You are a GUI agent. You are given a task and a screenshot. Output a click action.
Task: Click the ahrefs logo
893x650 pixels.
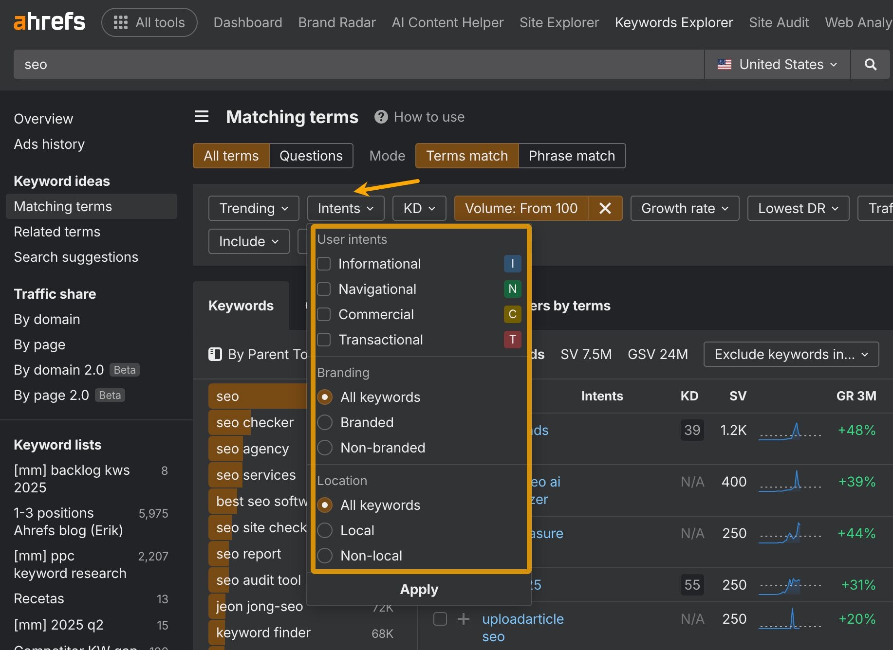click(49, 21)
